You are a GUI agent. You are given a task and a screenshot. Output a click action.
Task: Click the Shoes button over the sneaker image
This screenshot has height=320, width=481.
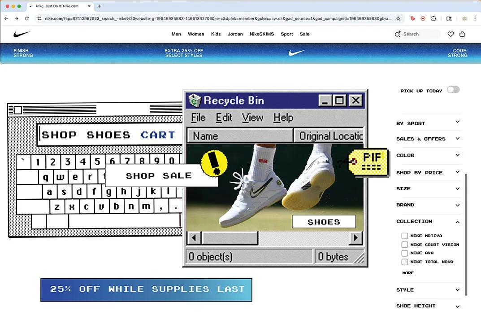[x=324, y=221]
